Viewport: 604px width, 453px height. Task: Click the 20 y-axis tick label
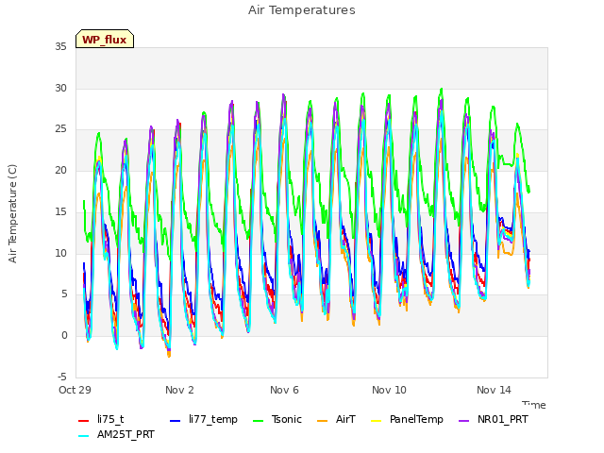(x=60, y=170)
